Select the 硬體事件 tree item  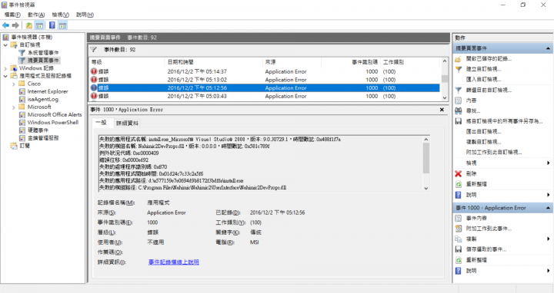tap(38, 130)
